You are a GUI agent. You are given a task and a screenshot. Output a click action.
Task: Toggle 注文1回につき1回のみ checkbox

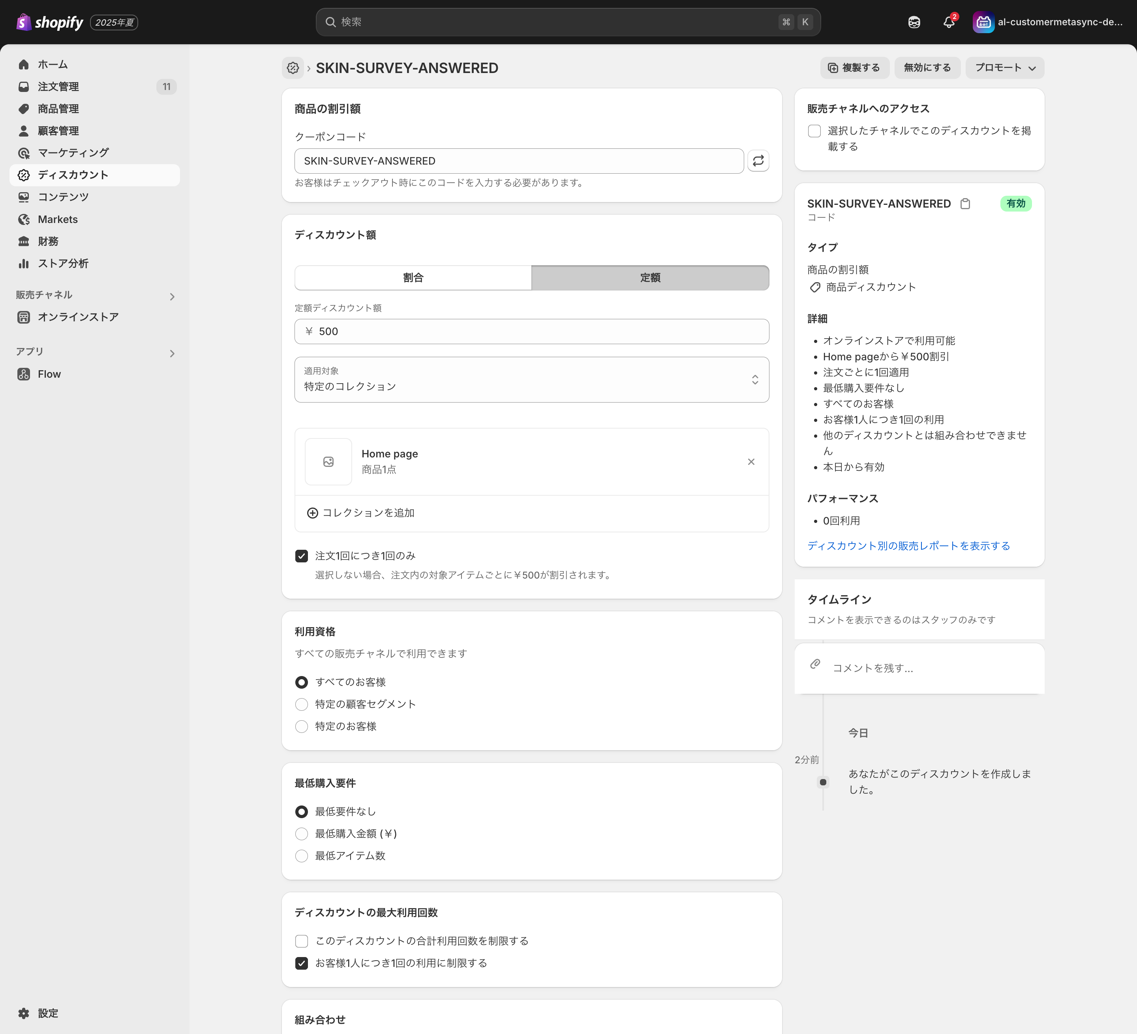(302, 556)
